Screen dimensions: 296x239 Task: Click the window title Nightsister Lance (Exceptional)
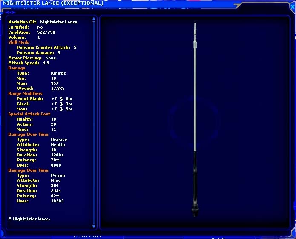tap(53, 3)
